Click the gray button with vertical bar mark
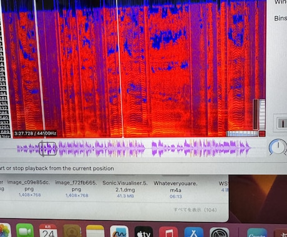The height and width of the screenshot is (237, 287). coord(282,123)
